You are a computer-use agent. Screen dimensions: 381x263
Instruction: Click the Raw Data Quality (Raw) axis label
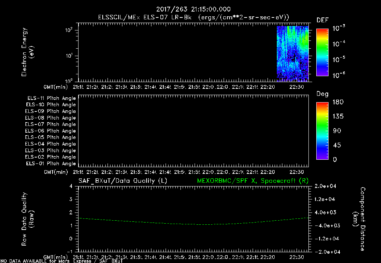point(28,219)
